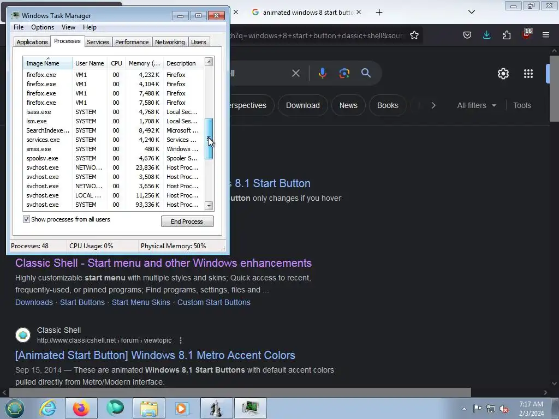Open Pocket save icon in Firefox toolbar
Screen dimensions: 559x419
point(467,35)
